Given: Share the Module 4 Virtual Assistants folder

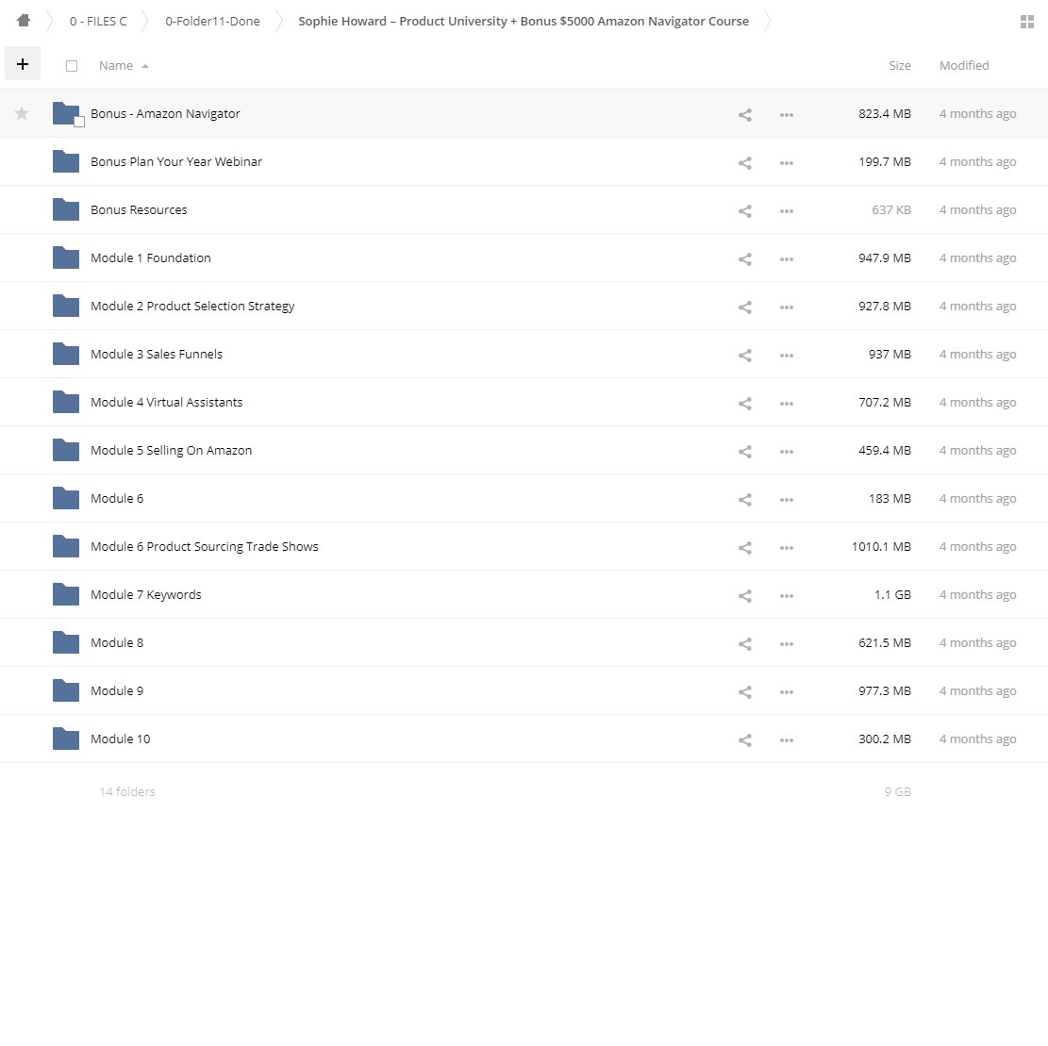Looking at the screenshot, I should 744,404.
